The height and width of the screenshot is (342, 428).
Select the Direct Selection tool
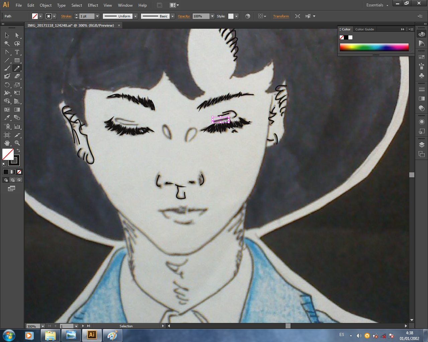coord(17,35)
